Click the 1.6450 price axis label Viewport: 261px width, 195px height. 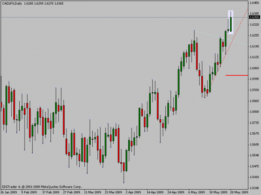tap(254, 3)
